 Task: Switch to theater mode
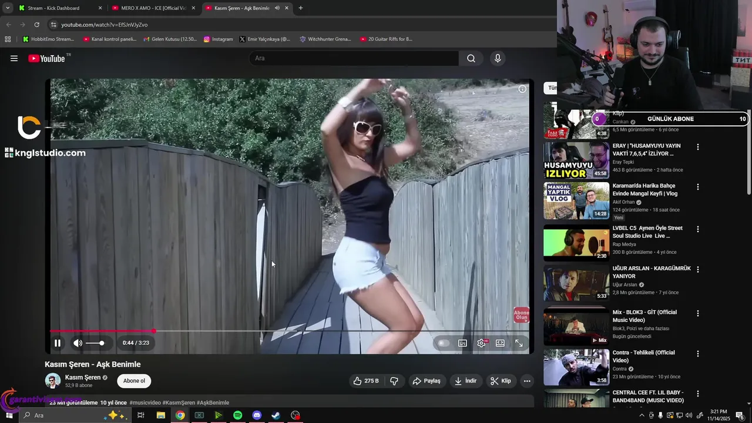(500, 343)
